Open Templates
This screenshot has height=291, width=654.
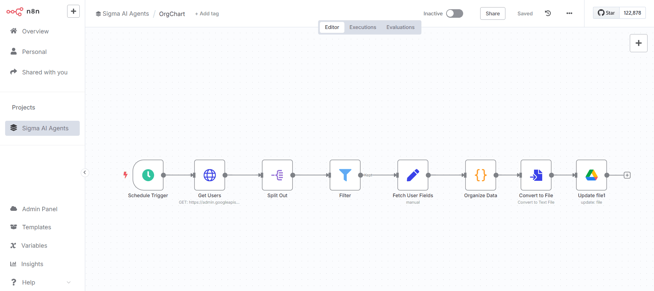[42, 227]
